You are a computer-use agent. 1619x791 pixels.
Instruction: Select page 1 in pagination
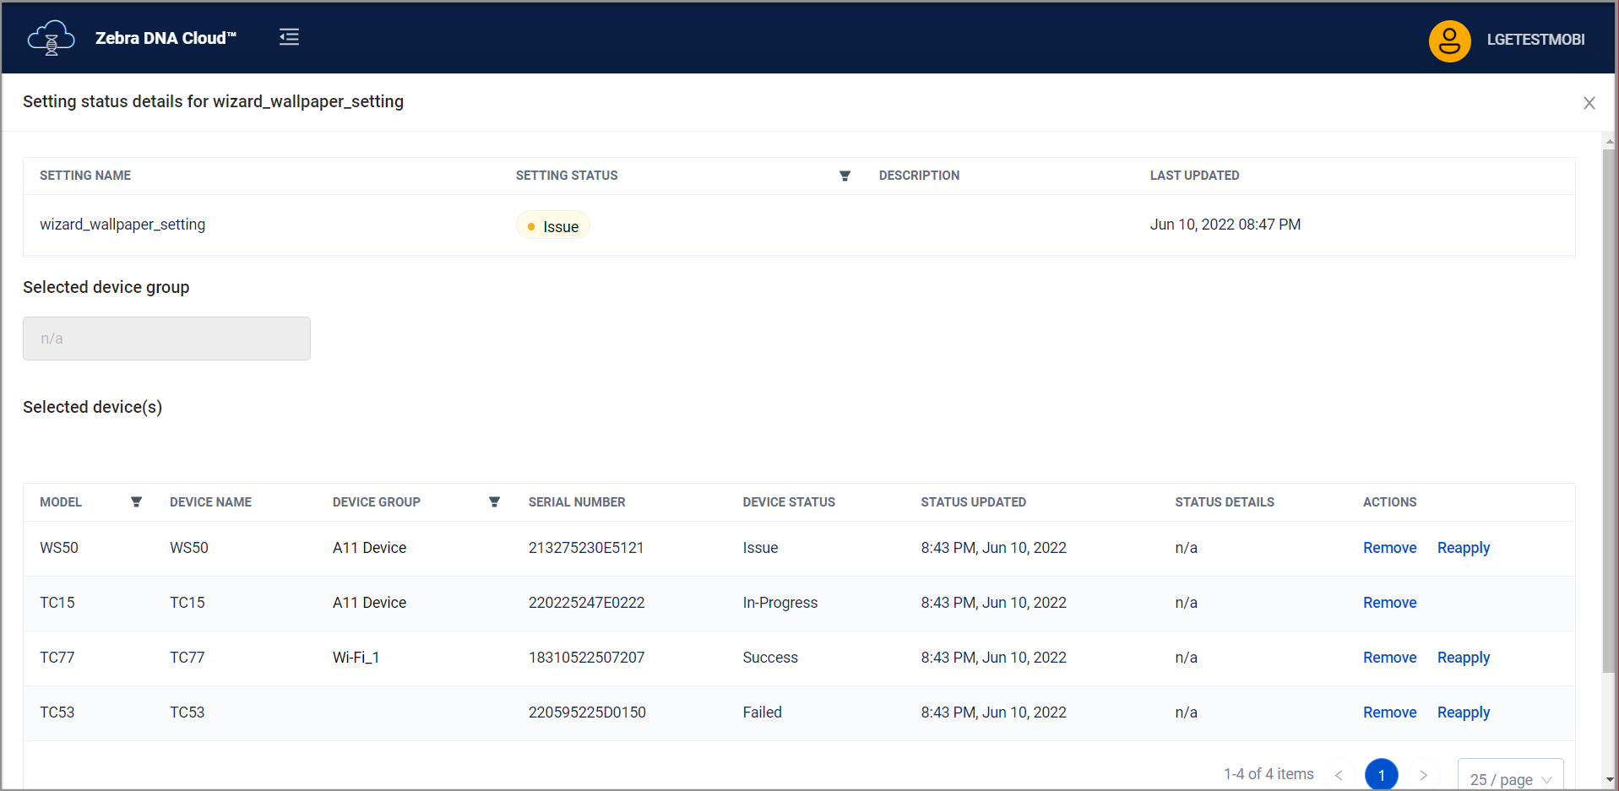1381,775
